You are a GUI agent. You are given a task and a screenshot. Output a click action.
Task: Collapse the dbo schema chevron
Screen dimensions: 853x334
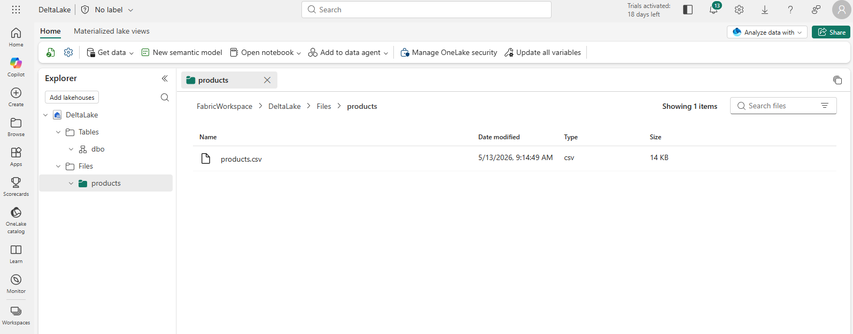(x=71, y=149)
